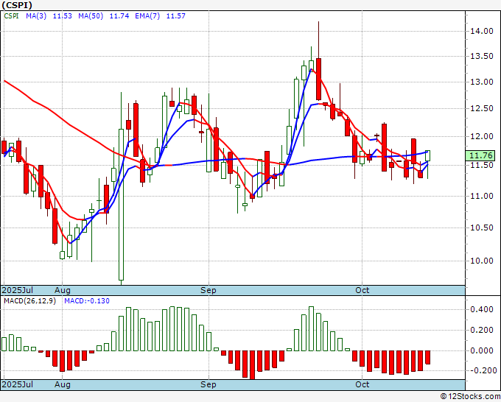The height and width of the screenshot is (402, 501).
Task: Click the EMA(7) legend label
Action: tap(147, 16)
